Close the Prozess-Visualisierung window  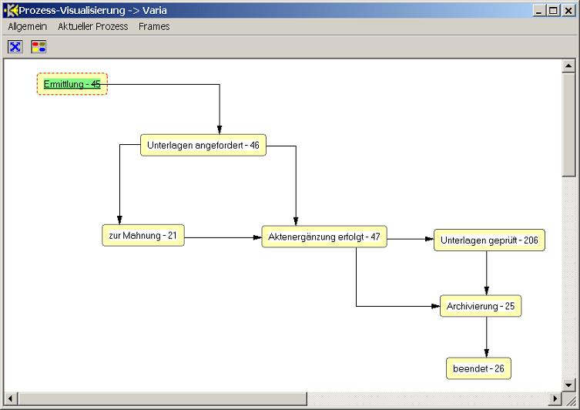[x=568, y=10]
